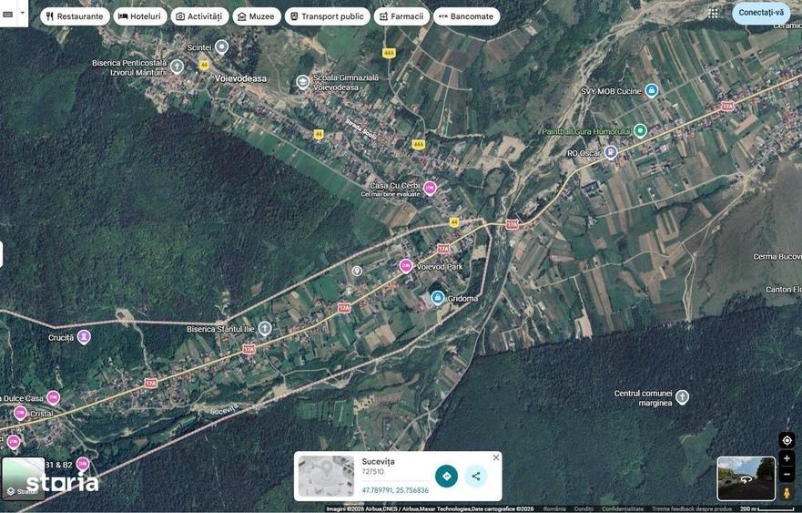The height and width of the screenshot is (513, 802).
Task: Show Muzee on the map
Action: (257, 16)
